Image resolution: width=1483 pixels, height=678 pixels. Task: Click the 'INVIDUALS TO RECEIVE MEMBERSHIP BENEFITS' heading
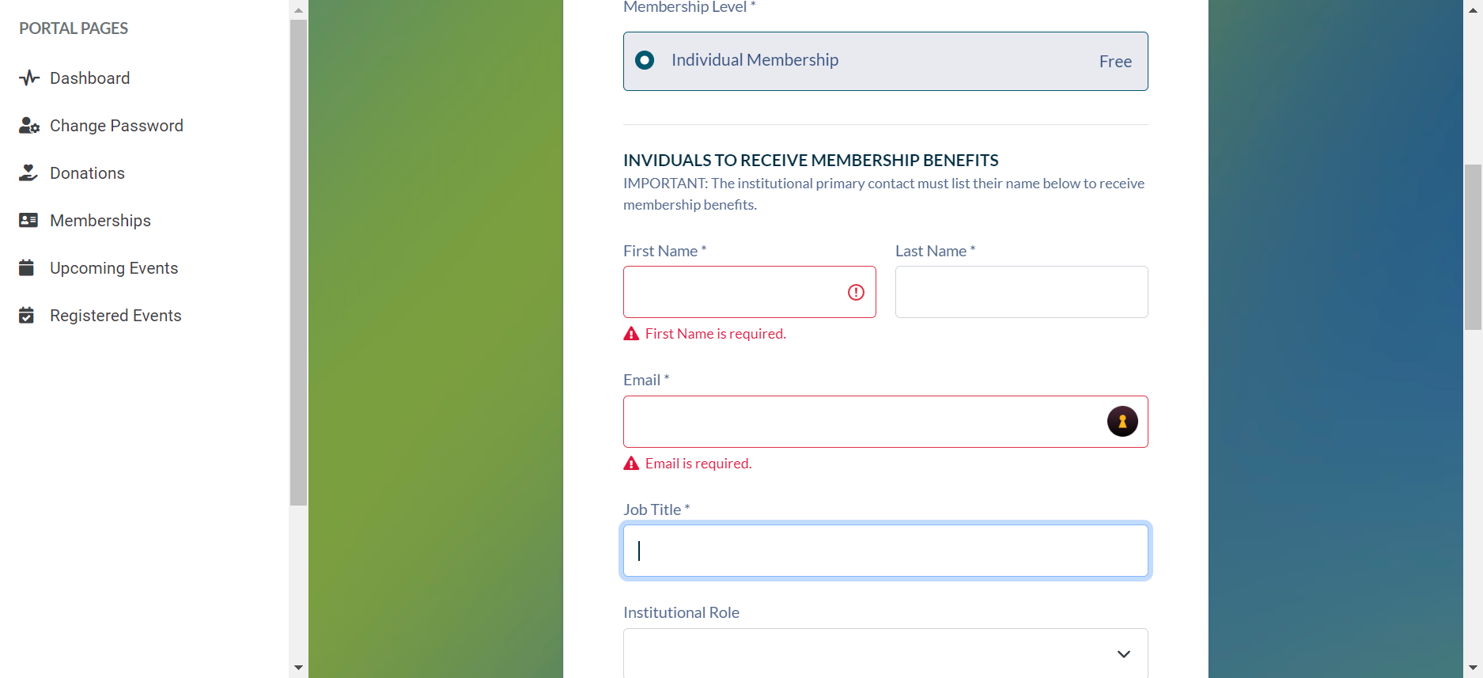[811, 161]
